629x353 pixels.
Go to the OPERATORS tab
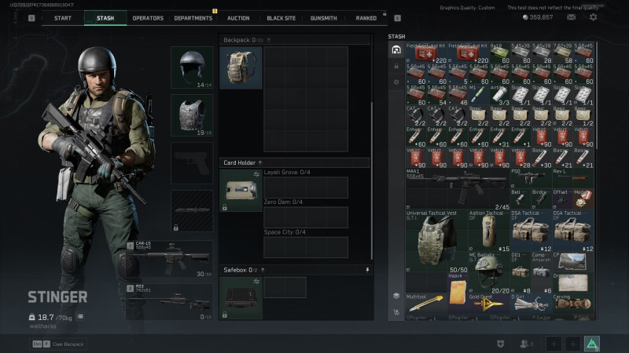pyautogui.click(x=148, y=18)
